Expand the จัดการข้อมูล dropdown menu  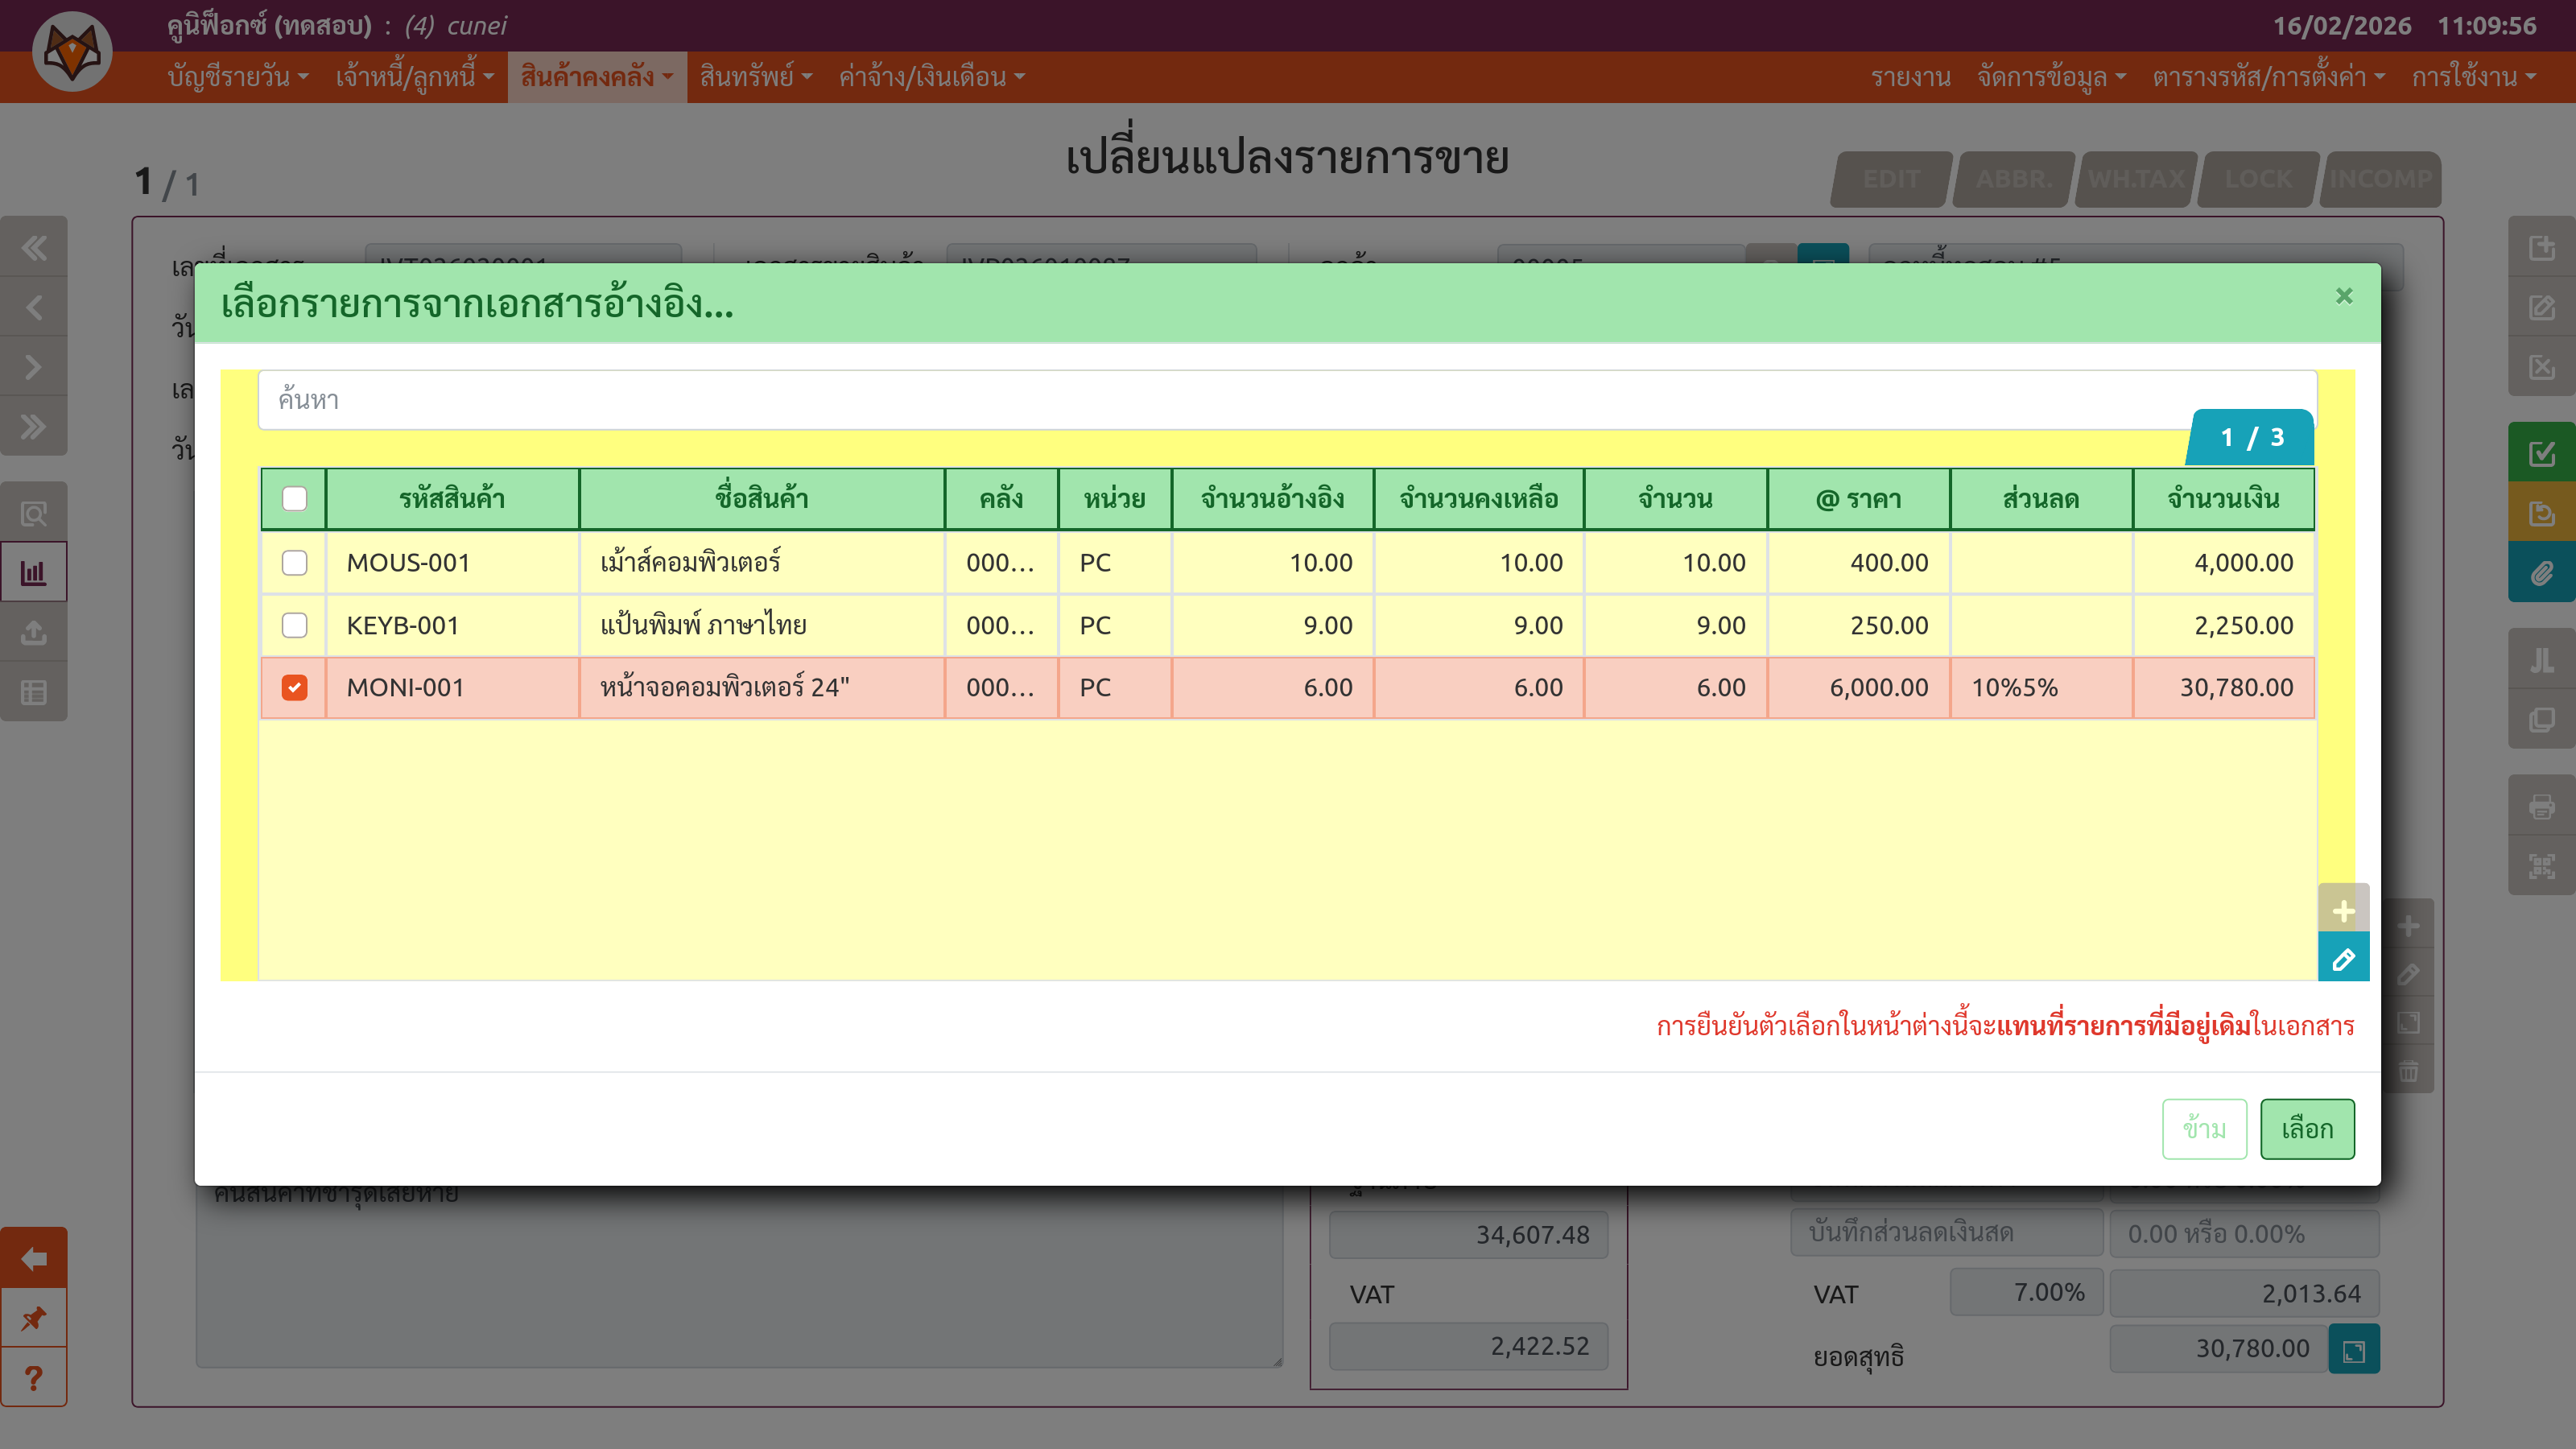pyautogui.click(x=2050, y=77)
